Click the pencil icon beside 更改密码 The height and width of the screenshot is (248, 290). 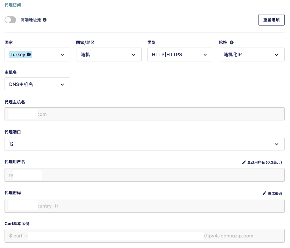pos(265,193)
